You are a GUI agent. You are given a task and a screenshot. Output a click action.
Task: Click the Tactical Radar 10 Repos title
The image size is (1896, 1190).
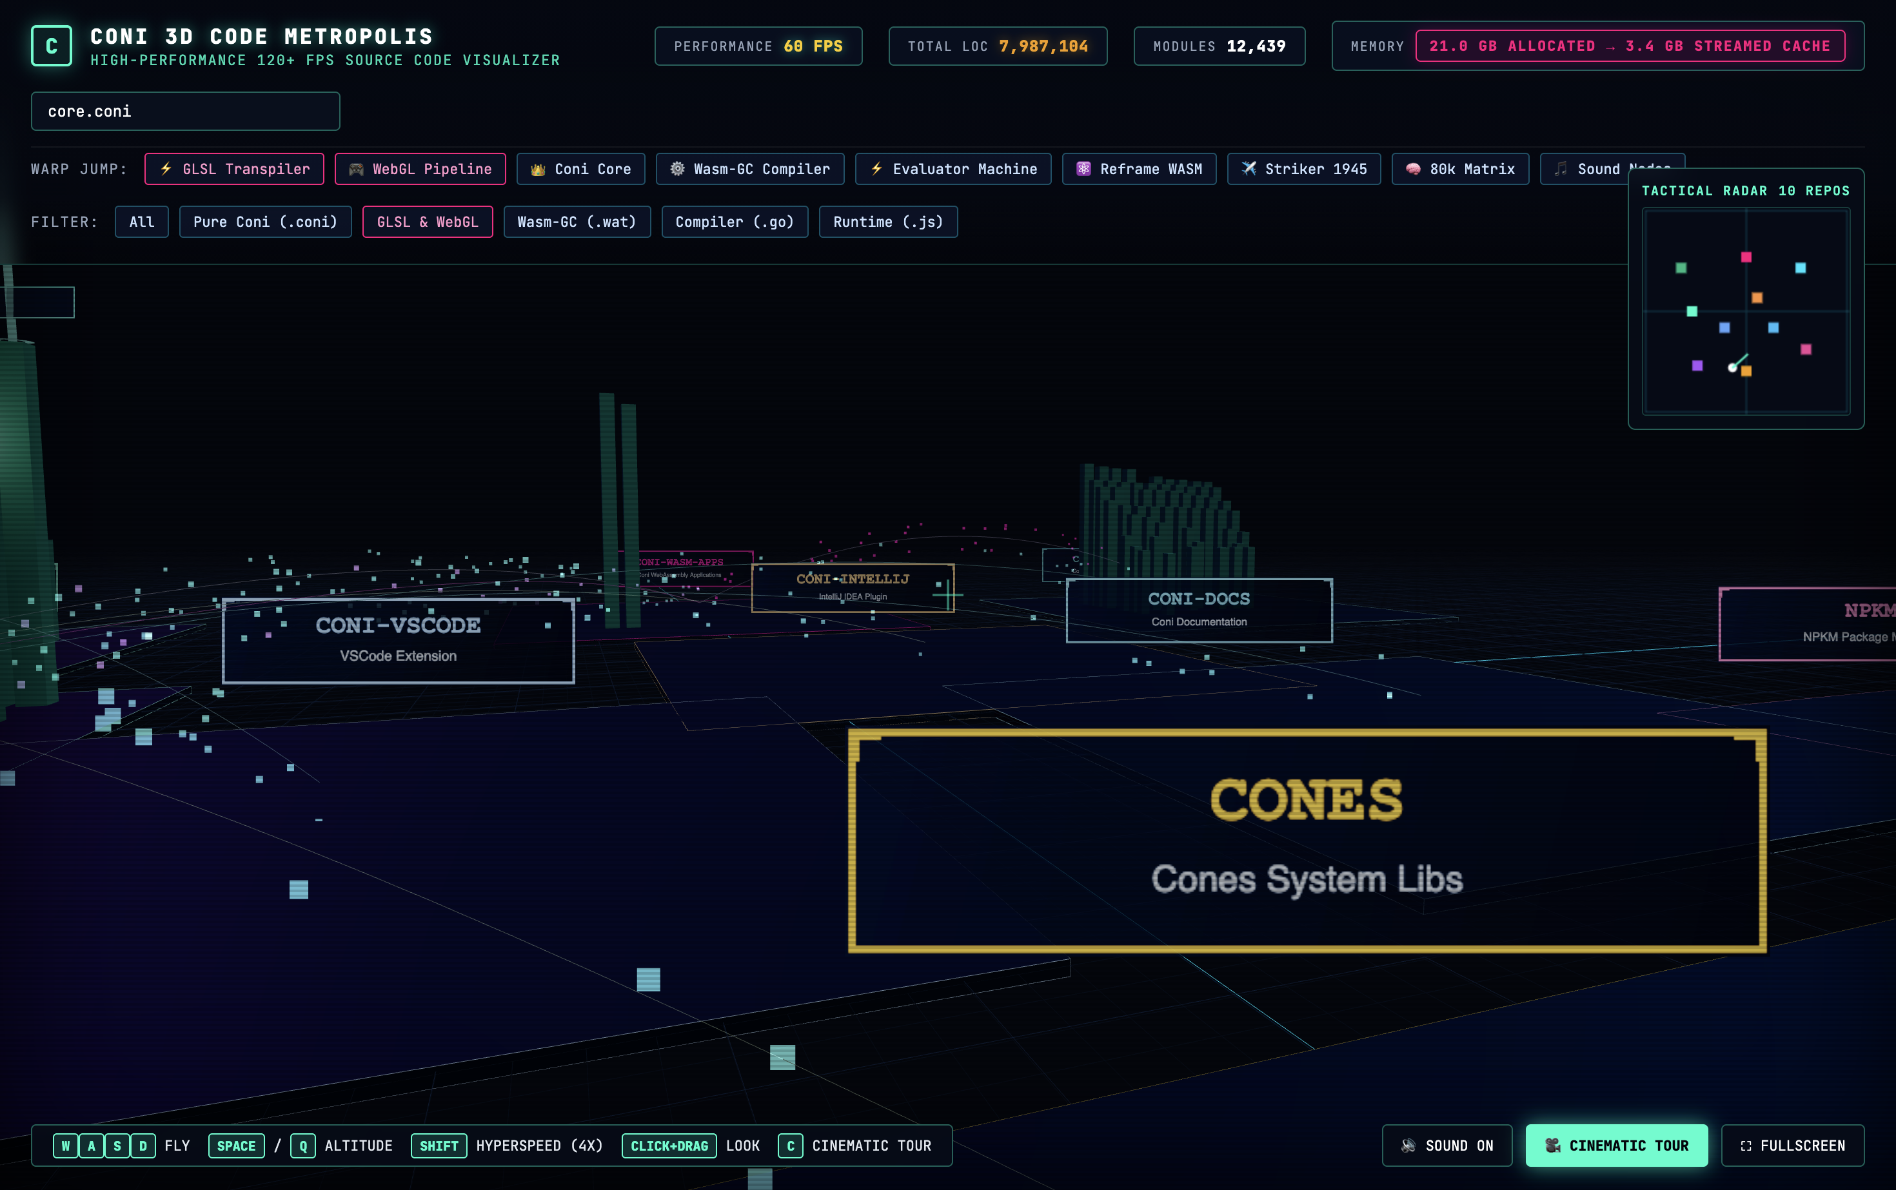click(1746, 190)
